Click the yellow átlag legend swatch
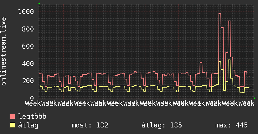This screenshot has width=258, height=134. pos(12,125)
